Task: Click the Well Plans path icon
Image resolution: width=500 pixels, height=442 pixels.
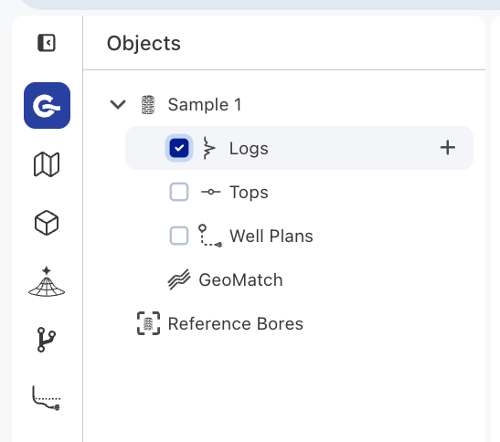Action: point(210,236)
